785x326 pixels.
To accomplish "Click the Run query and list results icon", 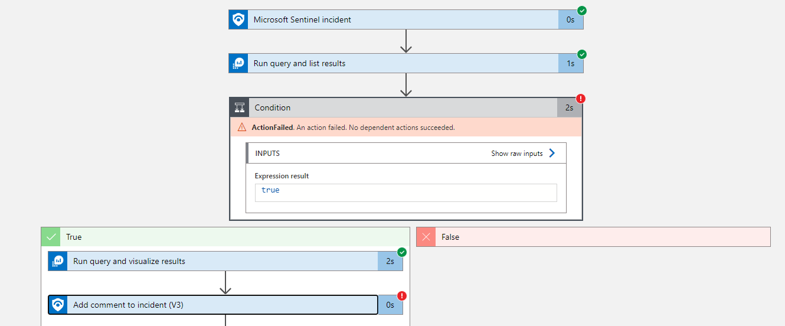I will [238, 63].
